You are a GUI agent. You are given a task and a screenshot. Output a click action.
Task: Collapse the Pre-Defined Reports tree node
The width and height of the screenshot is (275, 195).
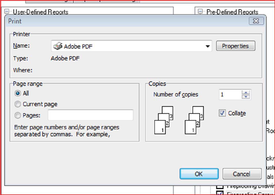(x=200, y=12)
